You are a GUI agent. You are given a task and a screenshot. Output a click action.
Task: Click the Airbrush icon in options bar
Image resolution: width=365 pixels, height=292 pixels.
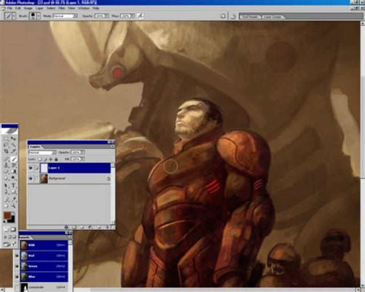[x=140, y=16]
